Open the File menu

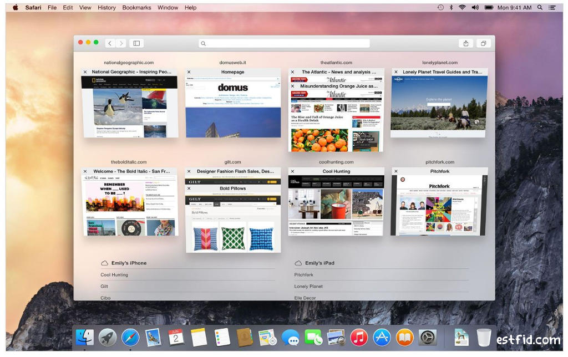[52, 7]
